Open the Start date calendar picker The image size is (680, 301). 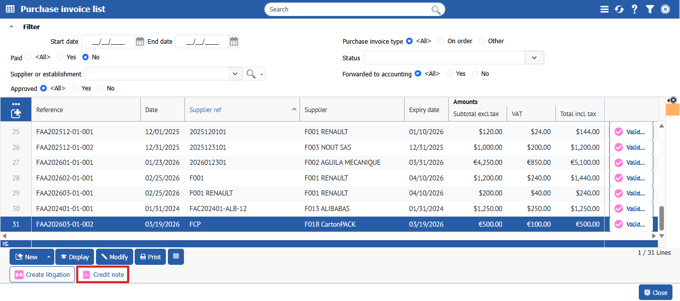140,42
